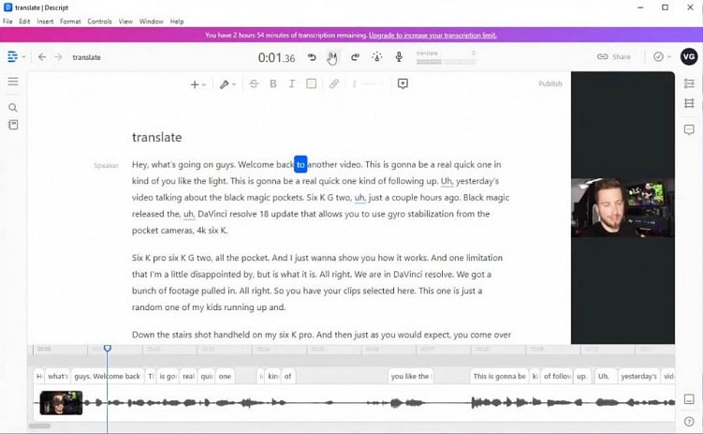Open the Help menu
The image size is (703, 434).
tap(177, 22)
